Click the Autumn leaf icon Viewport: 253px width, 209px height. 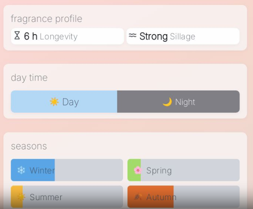click(x=138, y=197)
